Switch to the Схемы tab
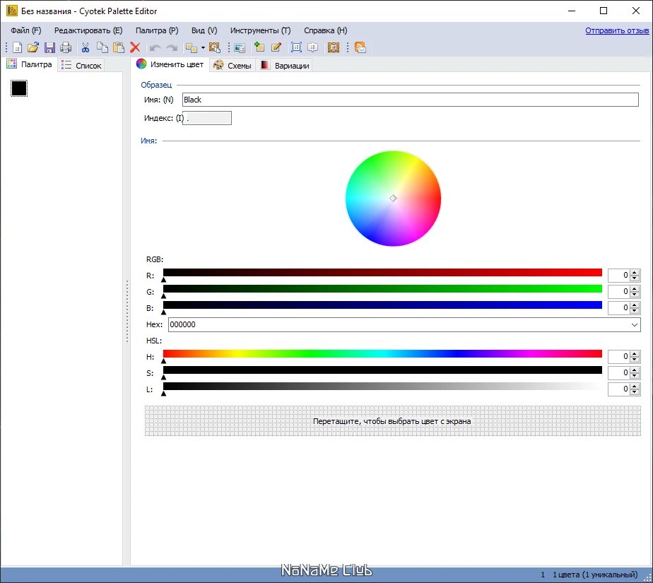 click(x=232, y=66)
